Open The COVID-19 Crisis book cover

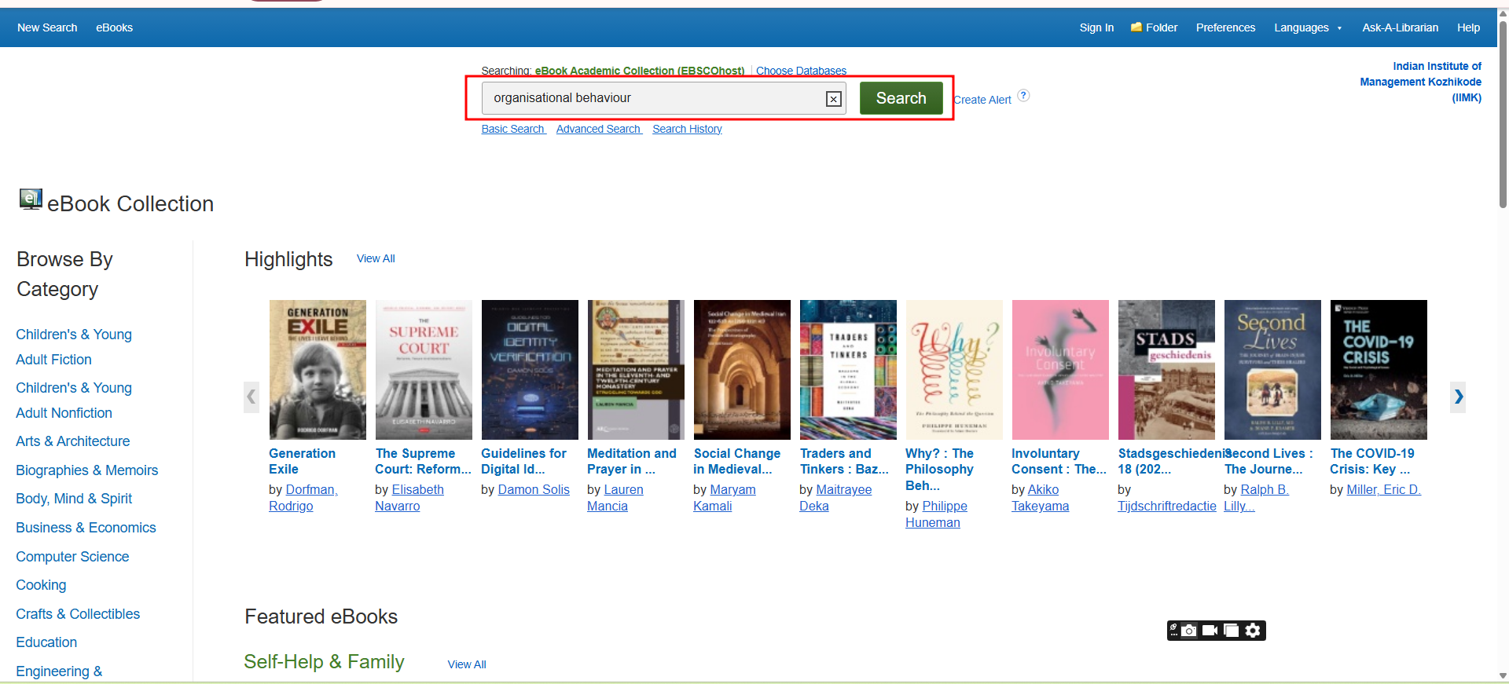[x=1378, y=370]
